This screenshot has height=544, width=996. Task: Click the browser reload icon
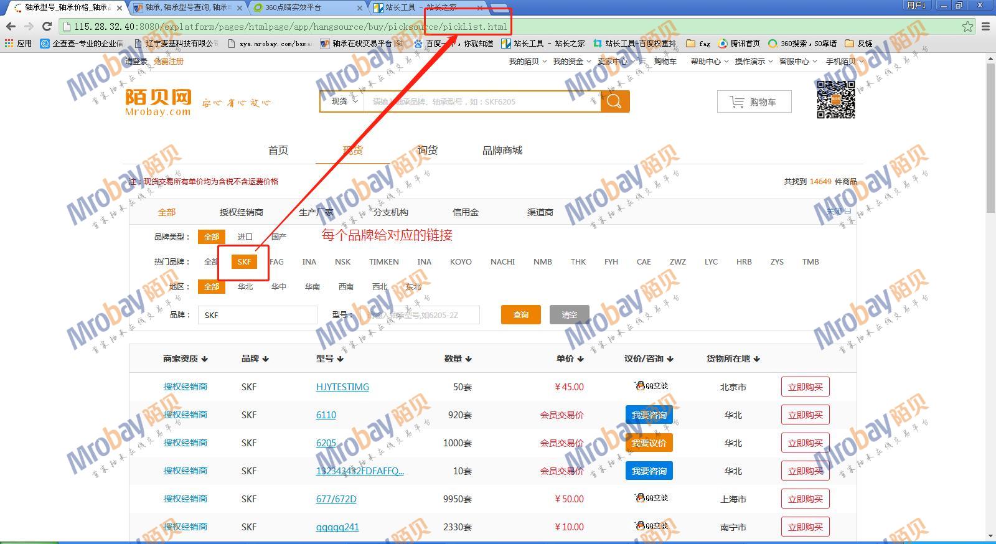[x=47, y=26]
